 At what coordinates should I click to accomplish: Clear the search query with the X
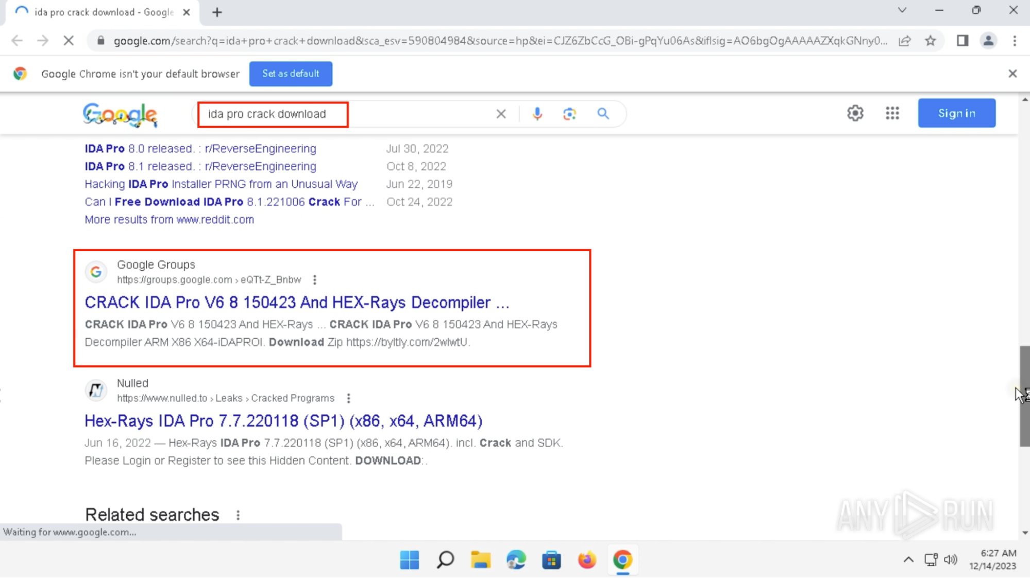[x=500, y=114]
